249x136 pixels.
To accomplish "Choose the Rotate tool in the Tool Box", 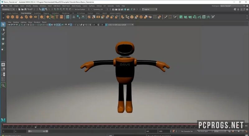I will point(3,44).
